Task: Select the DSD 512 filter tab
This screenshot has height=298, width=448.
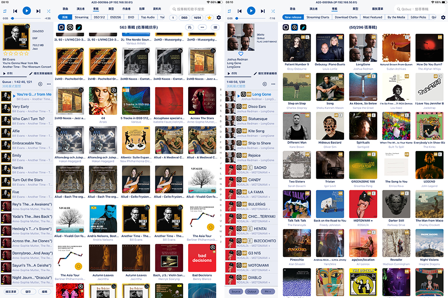Action: [99, 17]
